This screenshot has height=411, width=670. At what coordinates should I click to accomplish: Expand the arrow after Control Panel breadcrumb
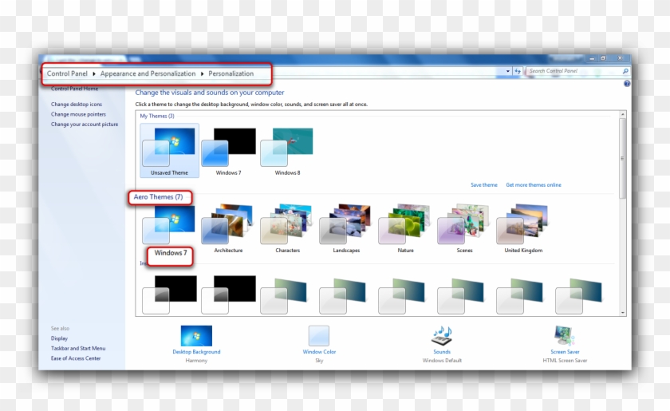coord(93,74)
